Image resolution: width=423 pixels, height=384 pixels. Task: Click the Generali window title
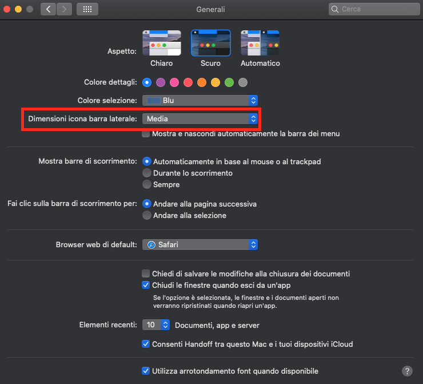click(211, 10)
